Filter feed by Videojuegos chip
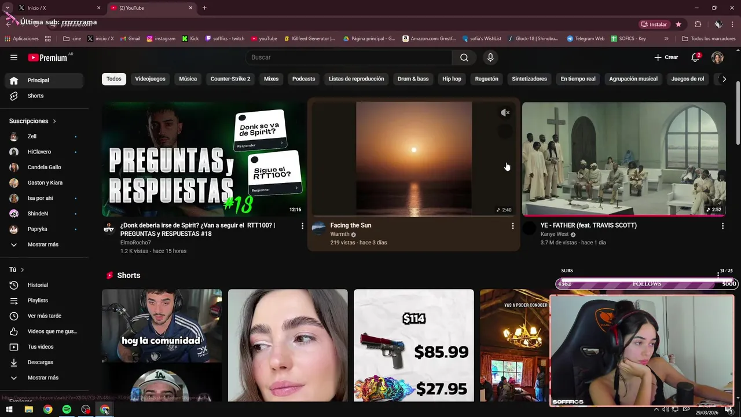741x417 pixels. pyautogui.click(x=150, y=79)
